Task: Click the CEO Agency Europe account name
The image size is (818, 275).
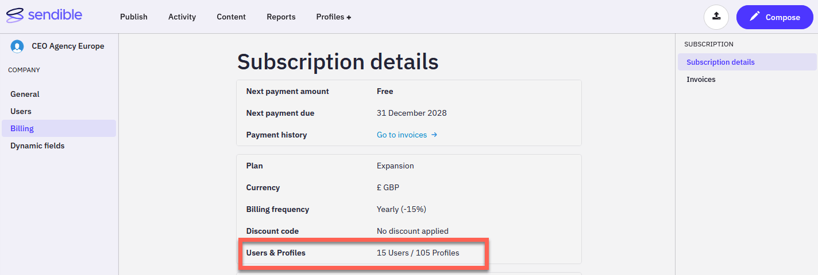Action: [x=68, y=46]
